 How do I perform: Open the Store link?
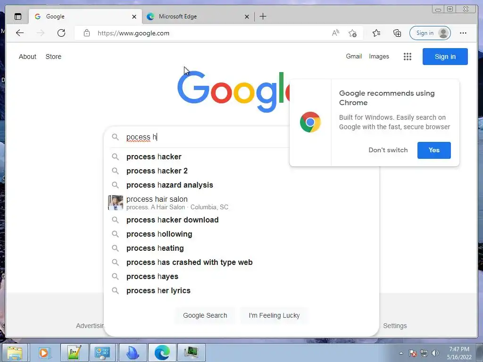[53, 57]
